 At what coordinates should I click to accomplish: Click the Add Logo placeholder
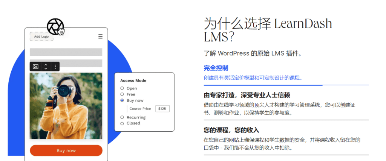click(41, 36)
